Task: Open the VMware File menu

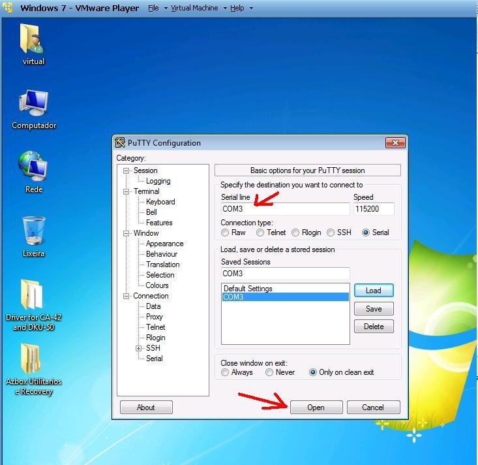Action: (153, 8)
